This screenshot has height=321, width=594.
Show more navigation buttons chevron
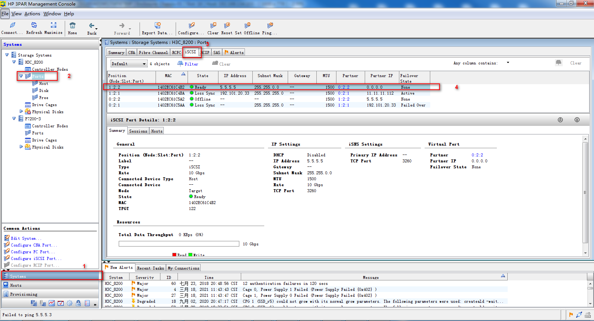pyautogui.click(x=95, y=304)
